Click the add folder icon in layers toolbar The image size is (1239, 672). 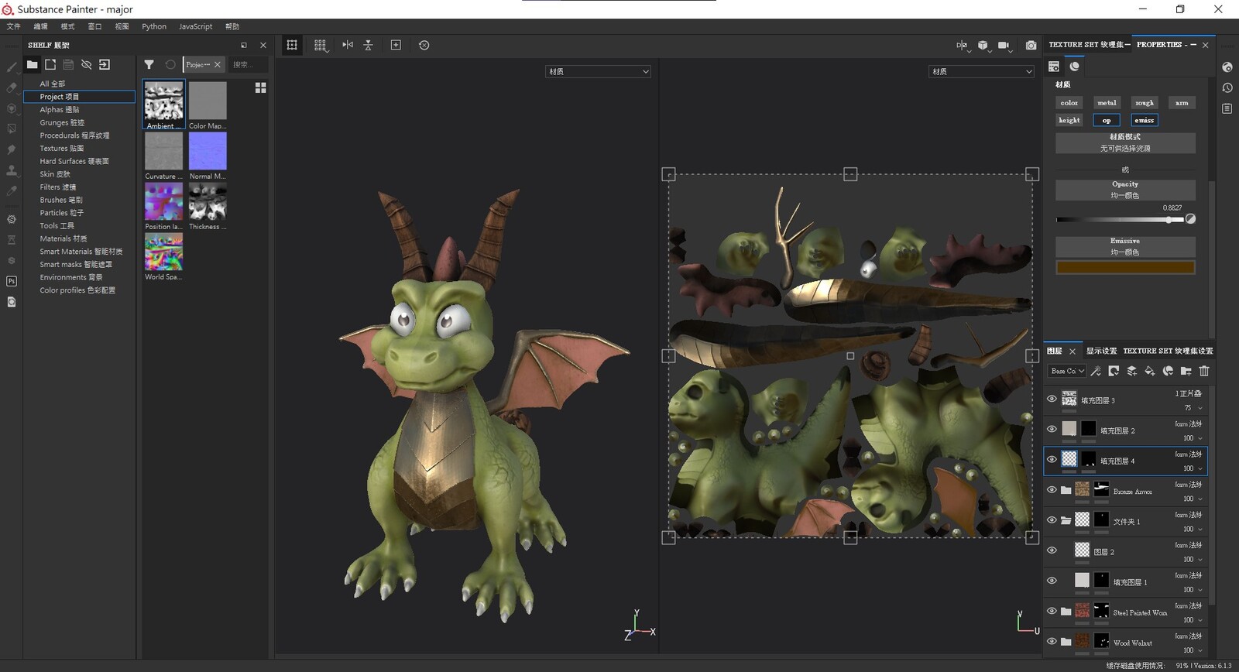(1186, 372)
